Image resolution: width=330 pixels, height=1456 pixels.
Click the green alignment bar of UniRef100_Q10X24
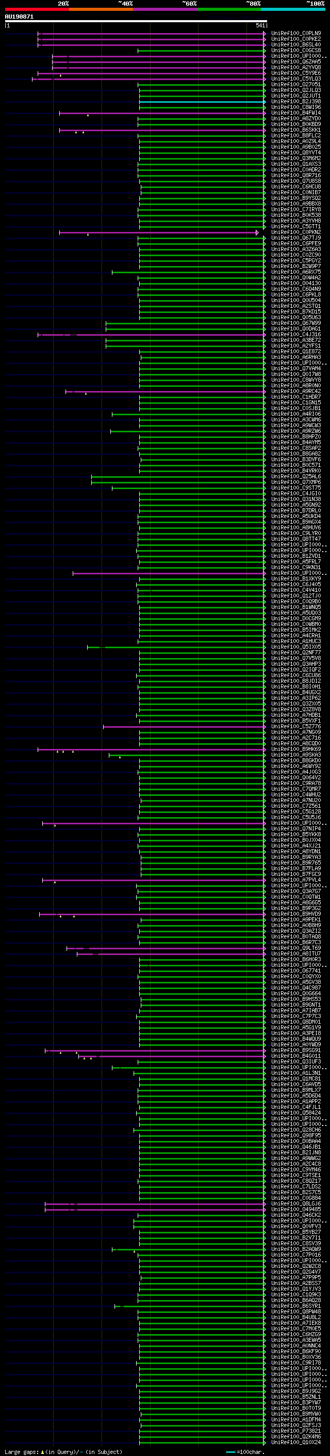click(x=203, y=1443)
